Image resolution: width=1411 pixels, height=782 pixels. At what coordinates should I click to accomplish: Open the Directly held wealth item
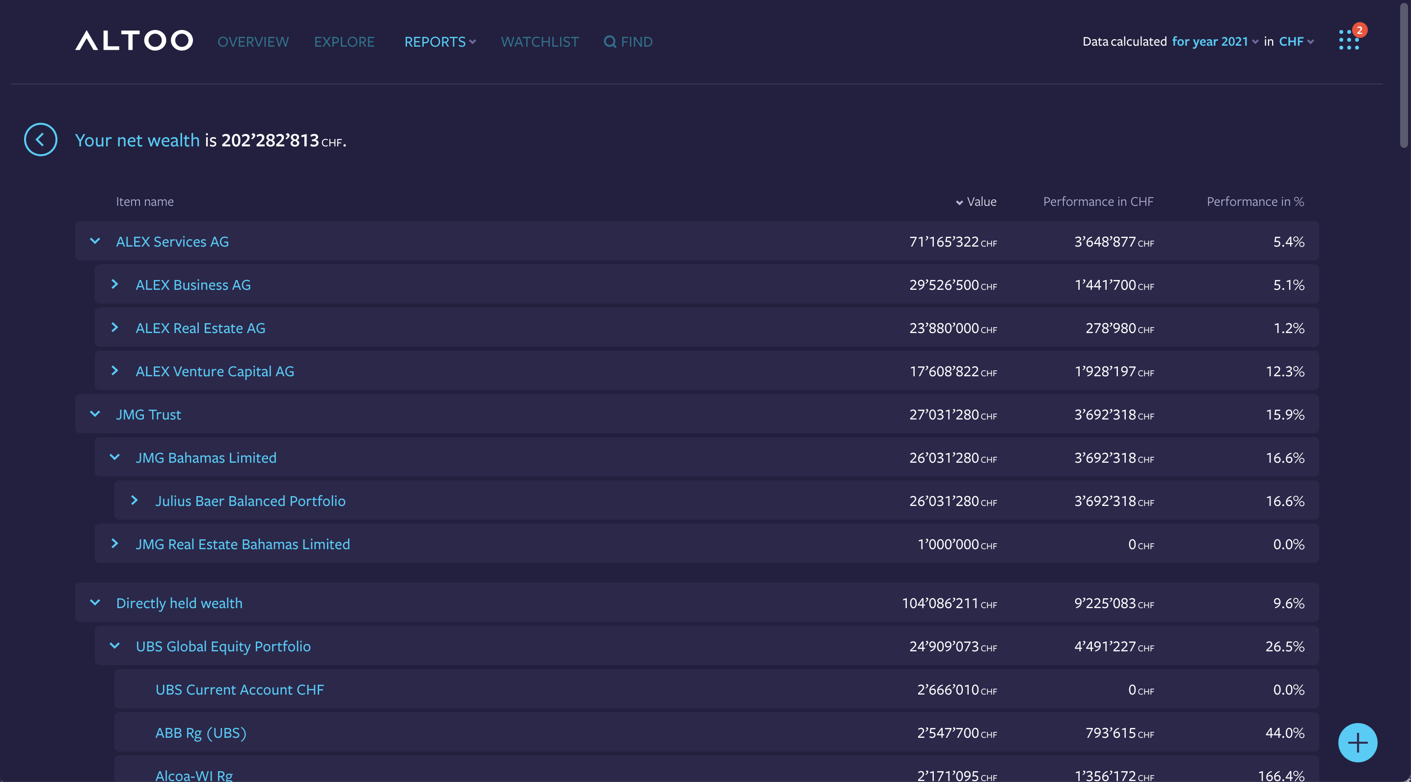(x=179, y=603)
